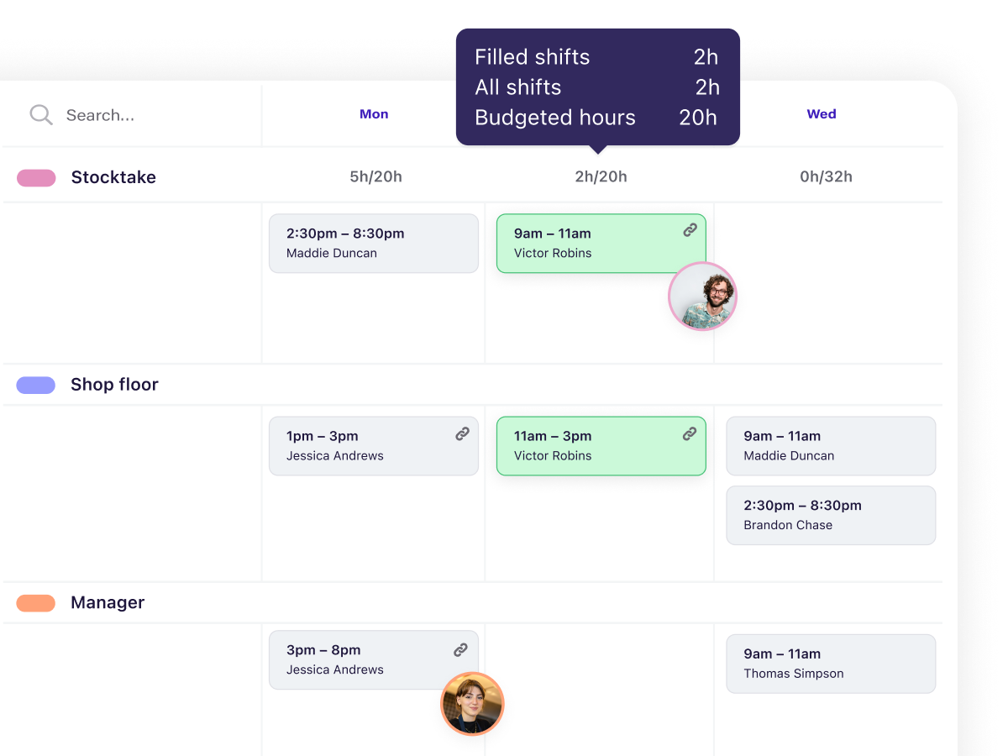Select the Mon column header

(x=374, y=114)
